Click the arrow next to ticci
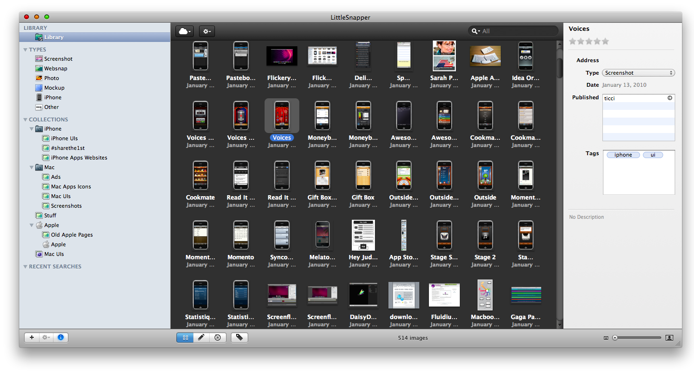The height and width of the screenshot is (374, 694). point(670,98)
